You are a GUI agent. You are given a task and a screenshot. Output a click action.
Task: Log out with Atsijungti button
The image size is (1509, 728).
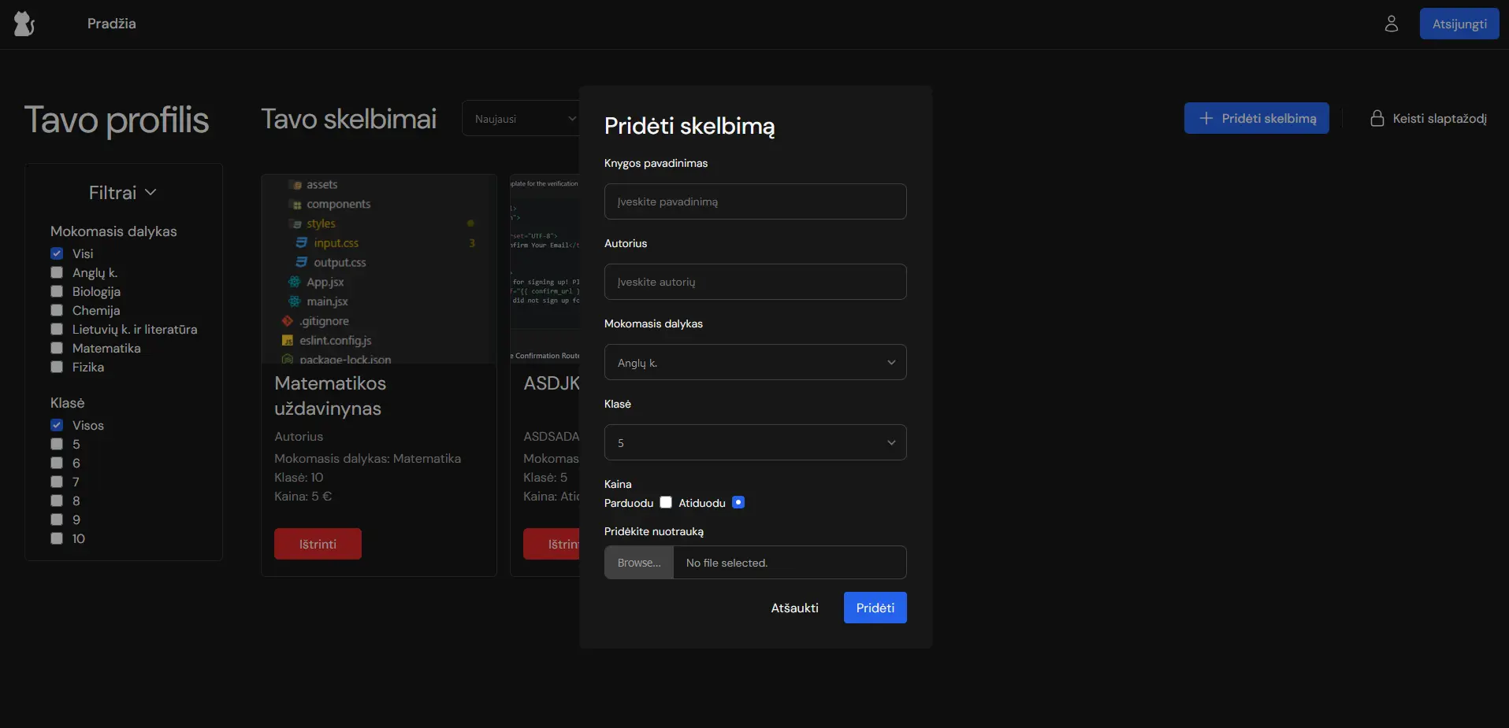[1459, 24]
